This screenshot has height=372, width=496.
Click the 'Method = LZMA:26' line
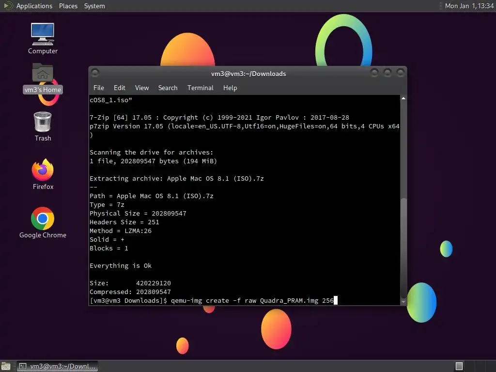pyautogui.click(x=121, y=231)
